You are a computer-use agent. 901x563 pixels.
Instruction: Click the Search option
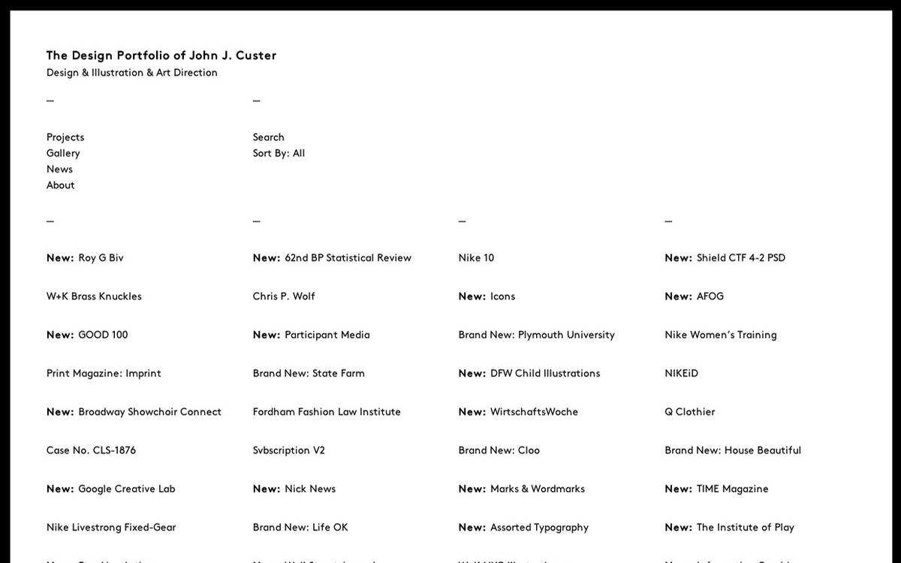point(268,137)
